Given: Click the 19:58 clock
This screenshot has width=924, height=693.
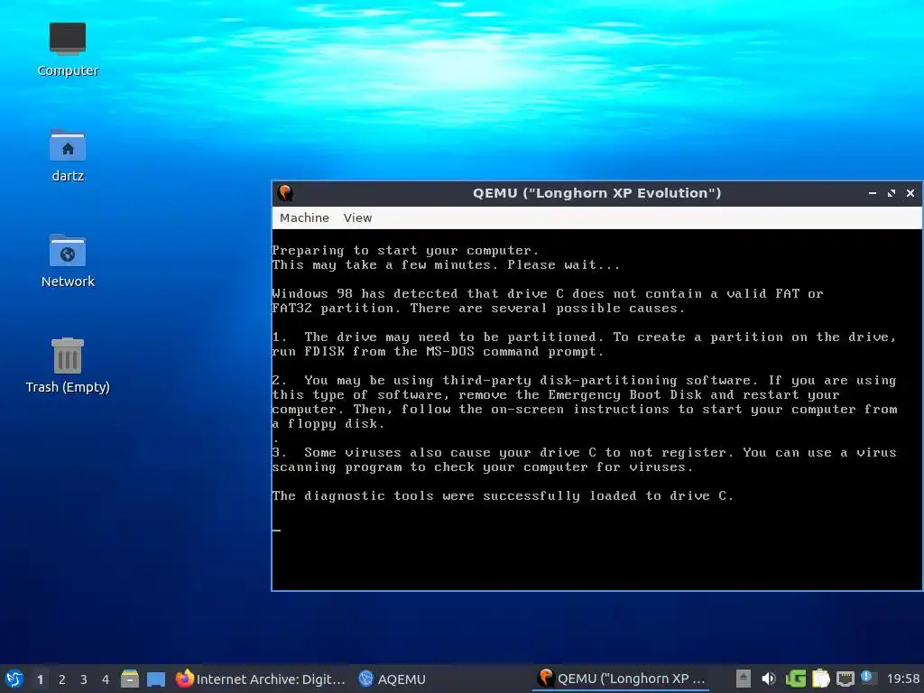Looking at the screenshot, I should (902, 679).
